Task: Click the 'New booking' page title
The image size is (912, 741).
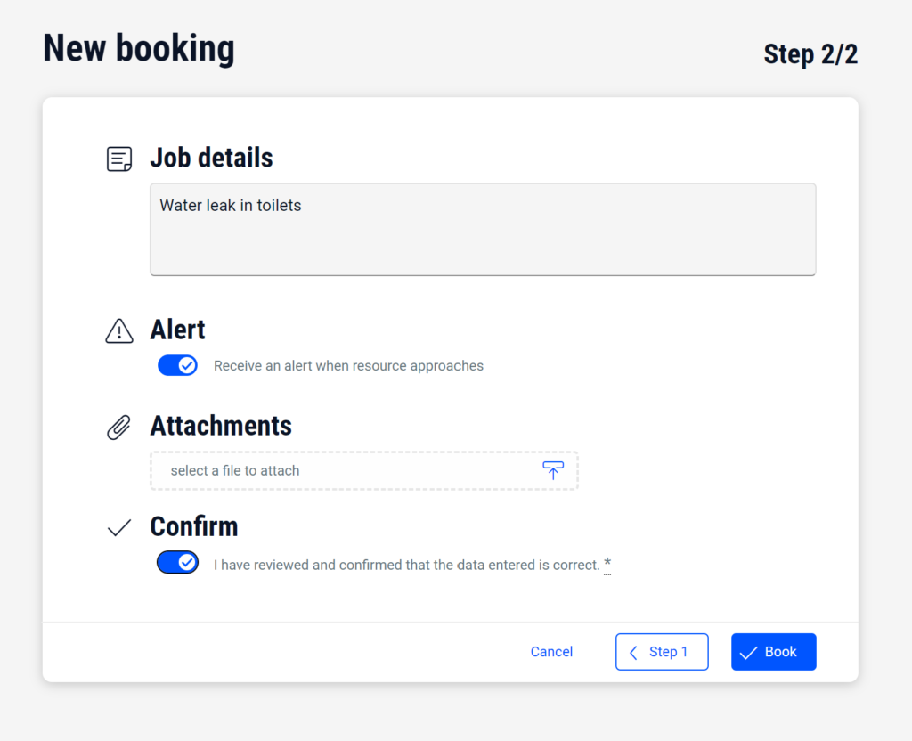Action: (x=139, y=48)
